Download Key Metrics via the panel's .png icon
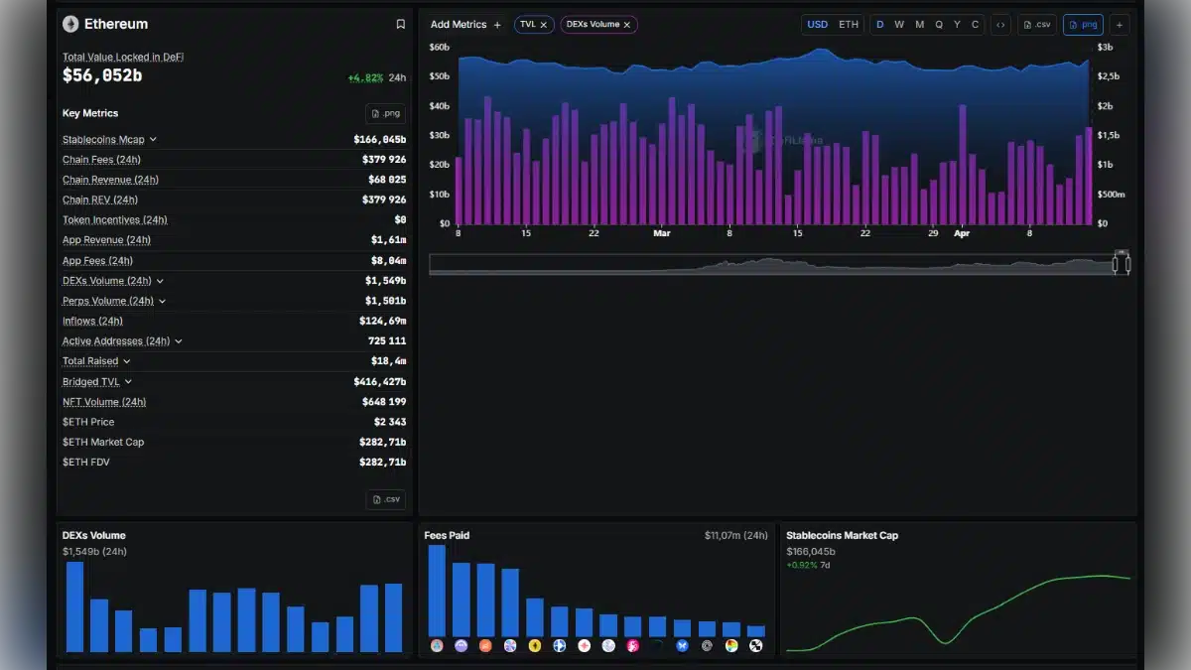Screen dimensions: 1191x670 (x=385, y=113)
